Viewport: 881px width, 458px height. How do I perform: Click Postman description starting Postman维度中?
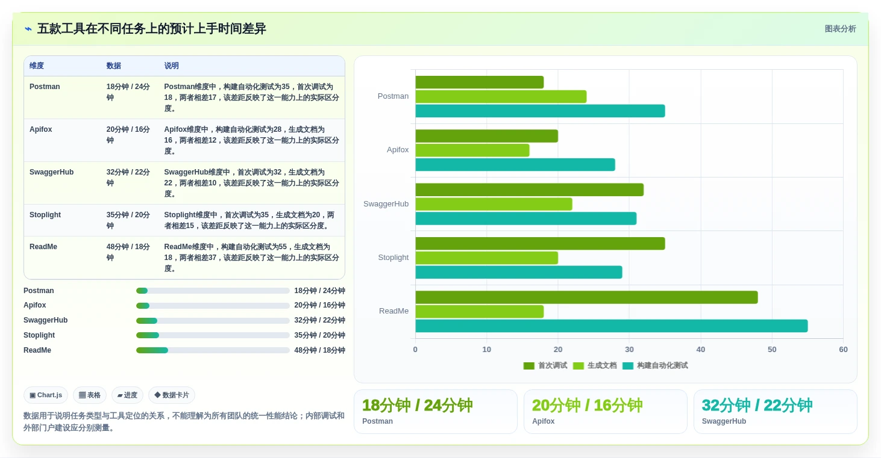251,97
